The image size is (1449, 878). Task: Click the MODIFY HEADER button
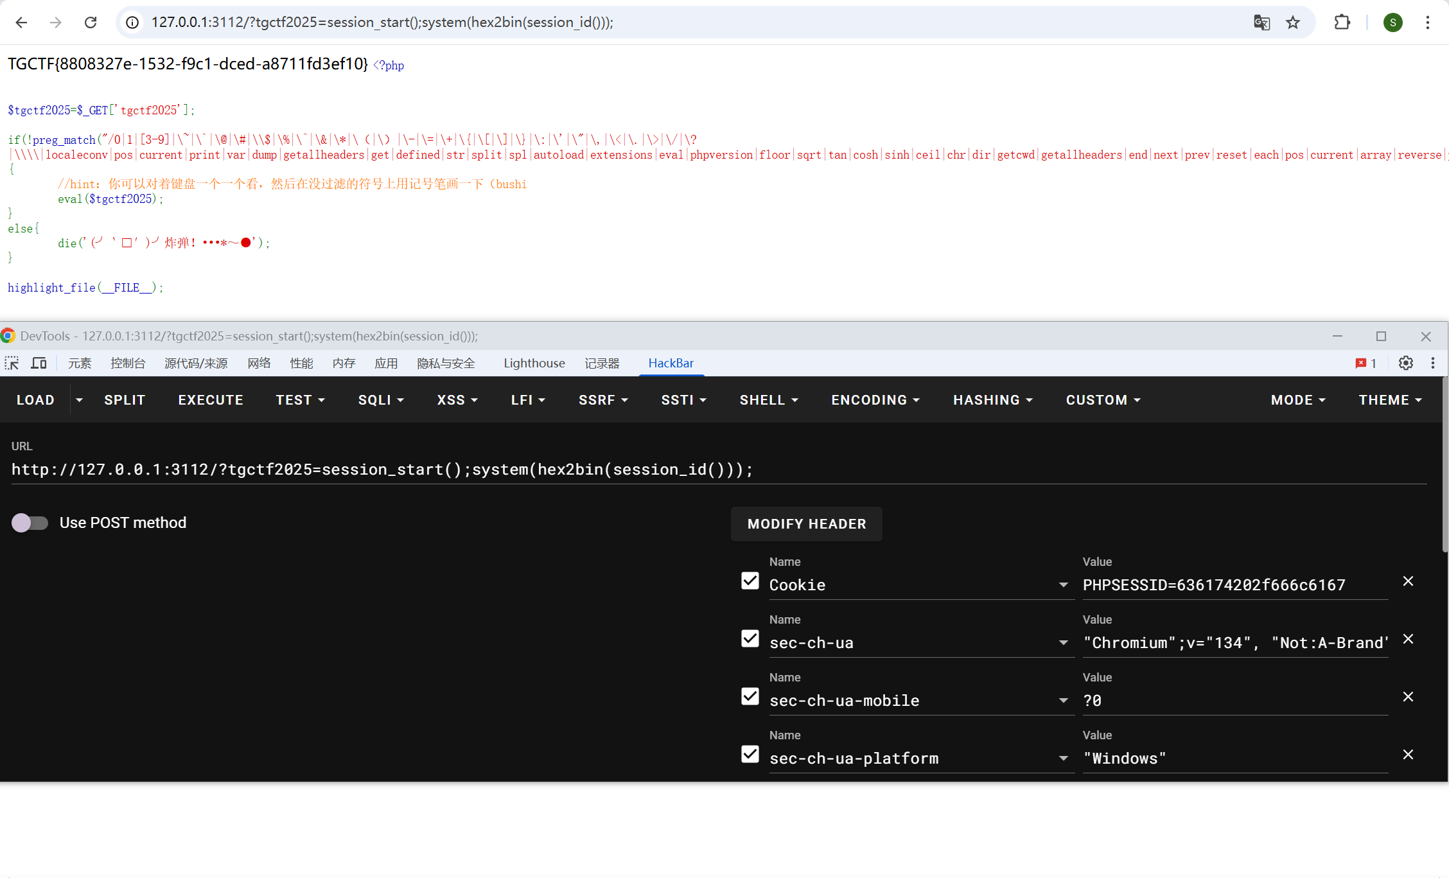806,524
